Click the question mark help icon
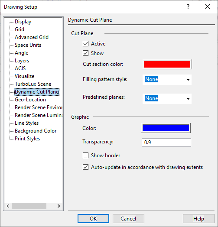 (188, 6)
